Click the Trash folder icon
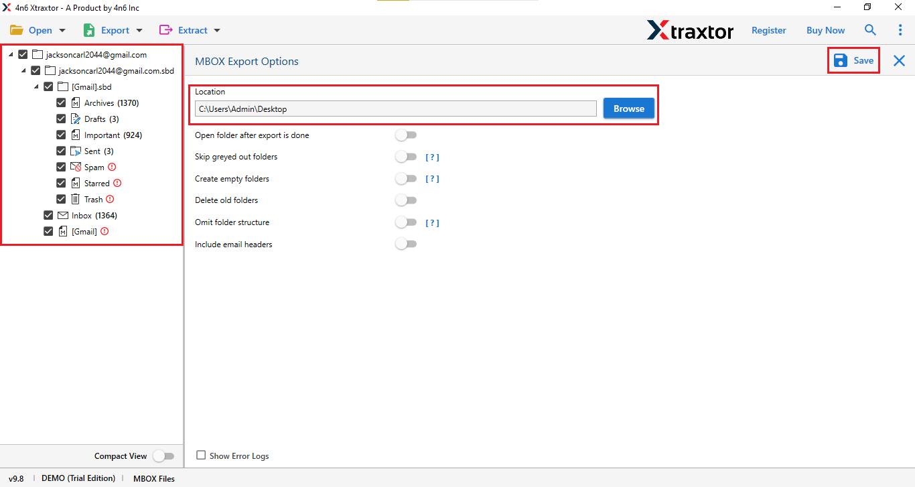The width and height of the screenshot is (915, 487). pos(76,199)
